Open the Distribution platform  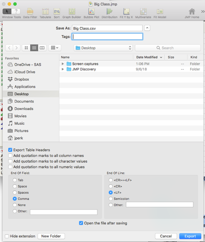click(109, 13)
